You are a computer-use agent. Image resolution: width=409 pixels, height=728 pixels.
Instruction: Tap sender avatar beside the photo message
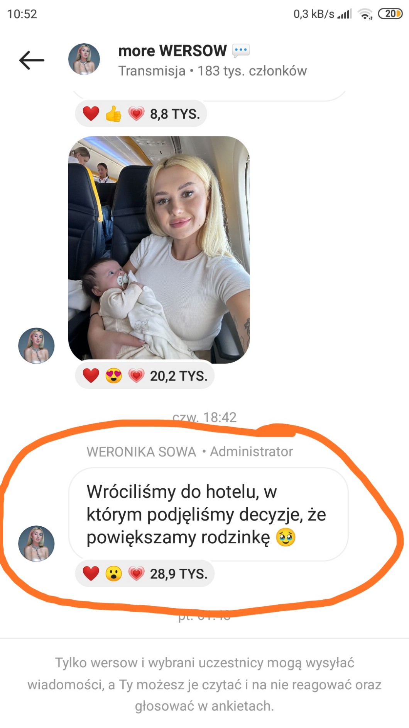[36, 345]
